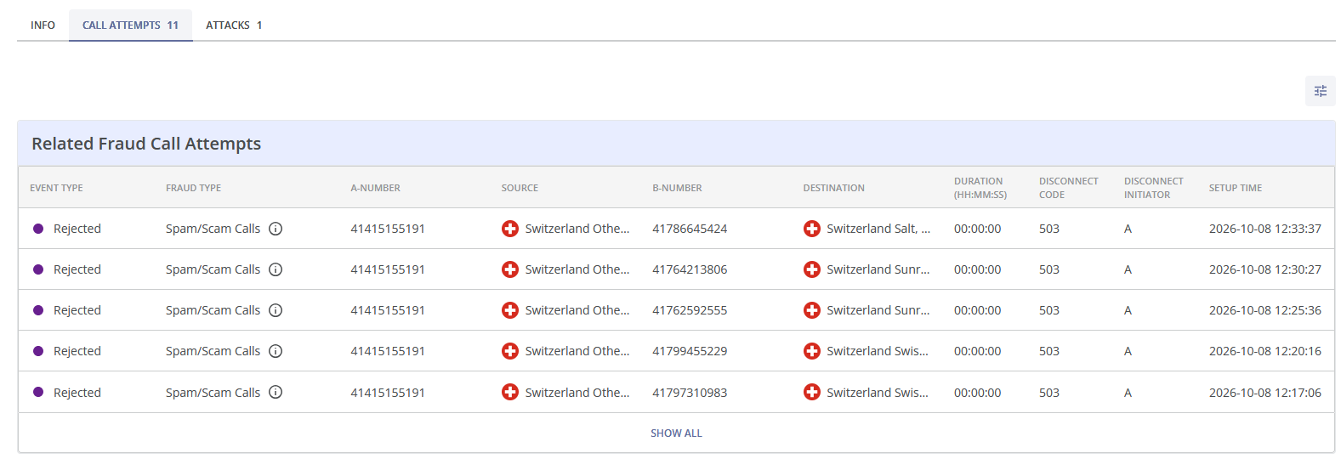1341x459 pixels.
Task: Click destination flag icon in 12:17:06 row
Action: click(x=812, y=392)
